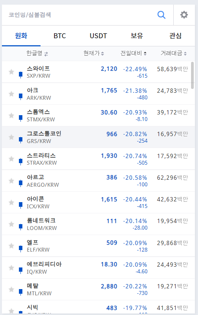Click the blue search magnifier icon
198x315 pixels.
coord(161,15)
